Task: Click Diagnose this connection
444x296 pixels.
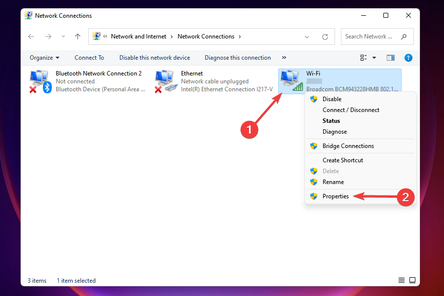Action: point(238,58)
